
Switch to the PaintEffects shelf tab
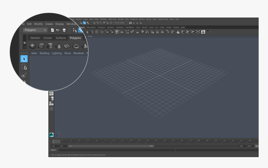point(130,27)
